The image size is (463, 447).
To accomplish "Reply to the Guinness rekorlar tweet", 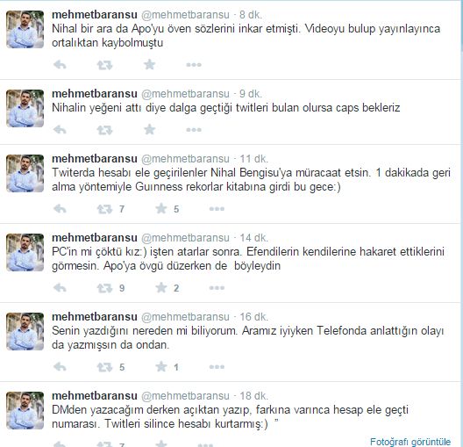I will pyautogui.click(x=60, y=209).
